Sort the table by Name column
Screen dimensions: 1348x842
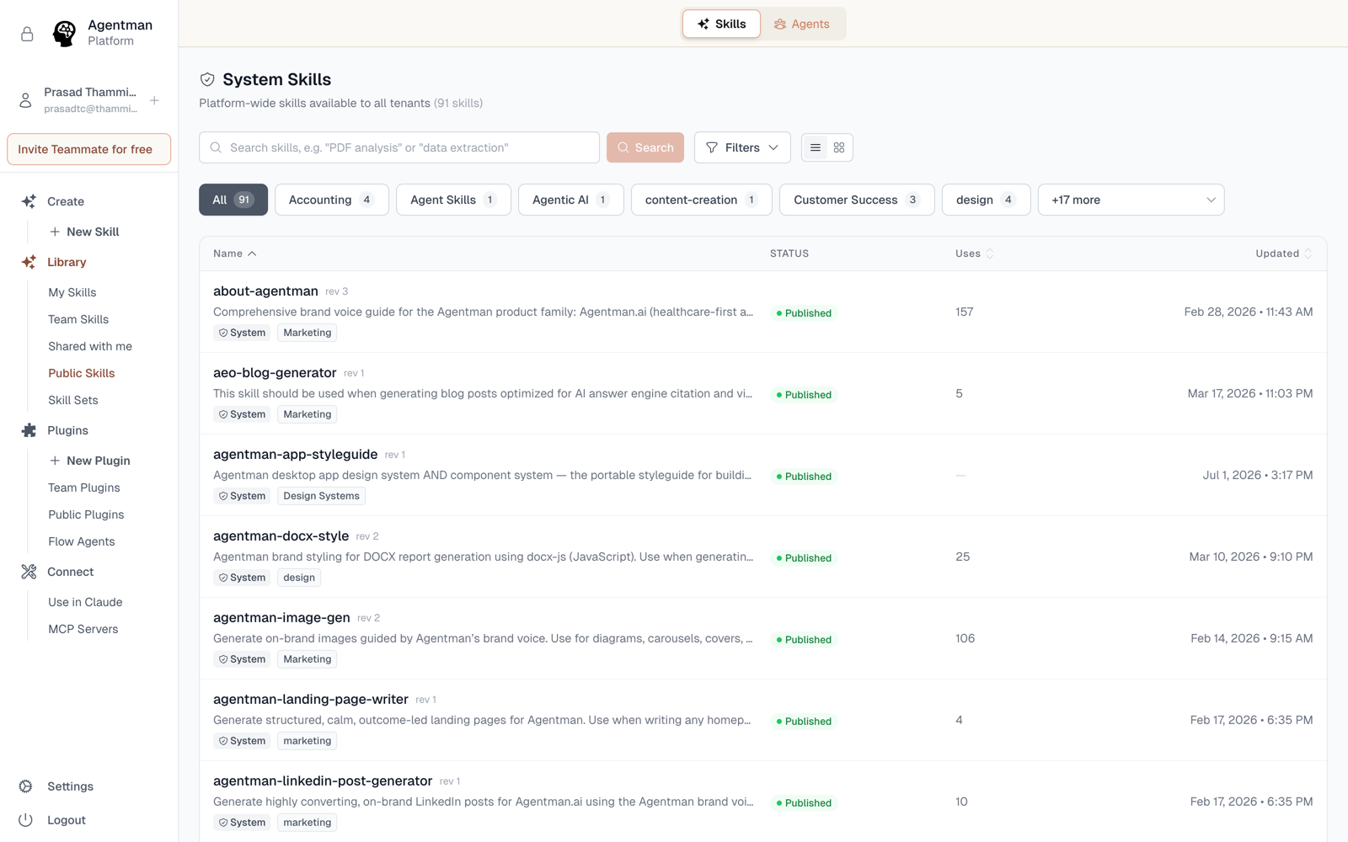pyautogui.click(x=234, y=253)
